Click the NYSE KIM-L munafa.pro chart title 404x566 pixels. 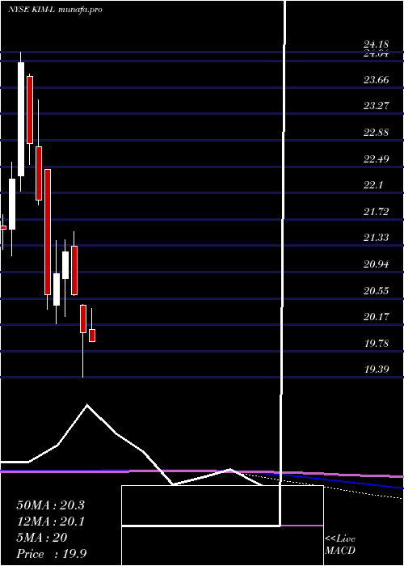coord(55,10)
